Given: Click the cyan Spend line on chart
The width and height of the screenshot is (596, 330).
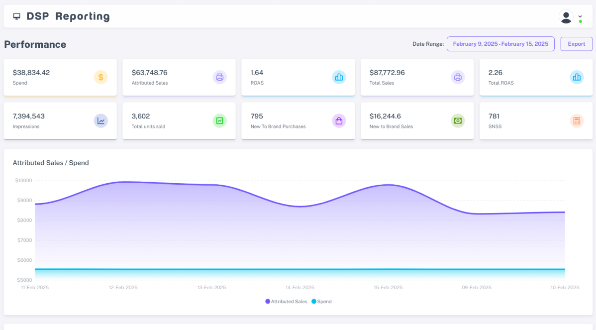Looking at the screenshot, I should [300, 269].
